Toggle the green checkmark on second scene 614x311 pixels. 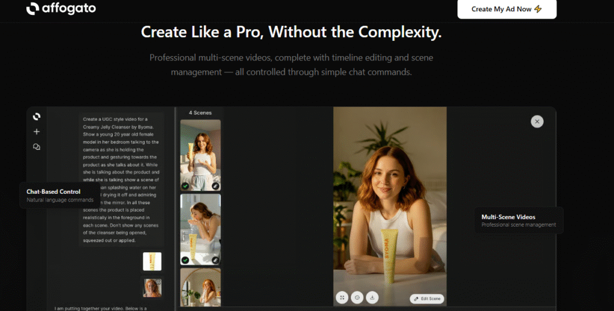[185, 260]
